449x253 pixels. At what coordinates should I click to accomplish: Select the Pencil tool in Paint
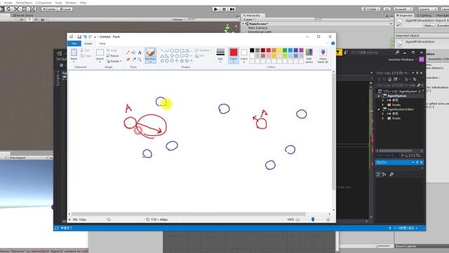click(128, 53)
